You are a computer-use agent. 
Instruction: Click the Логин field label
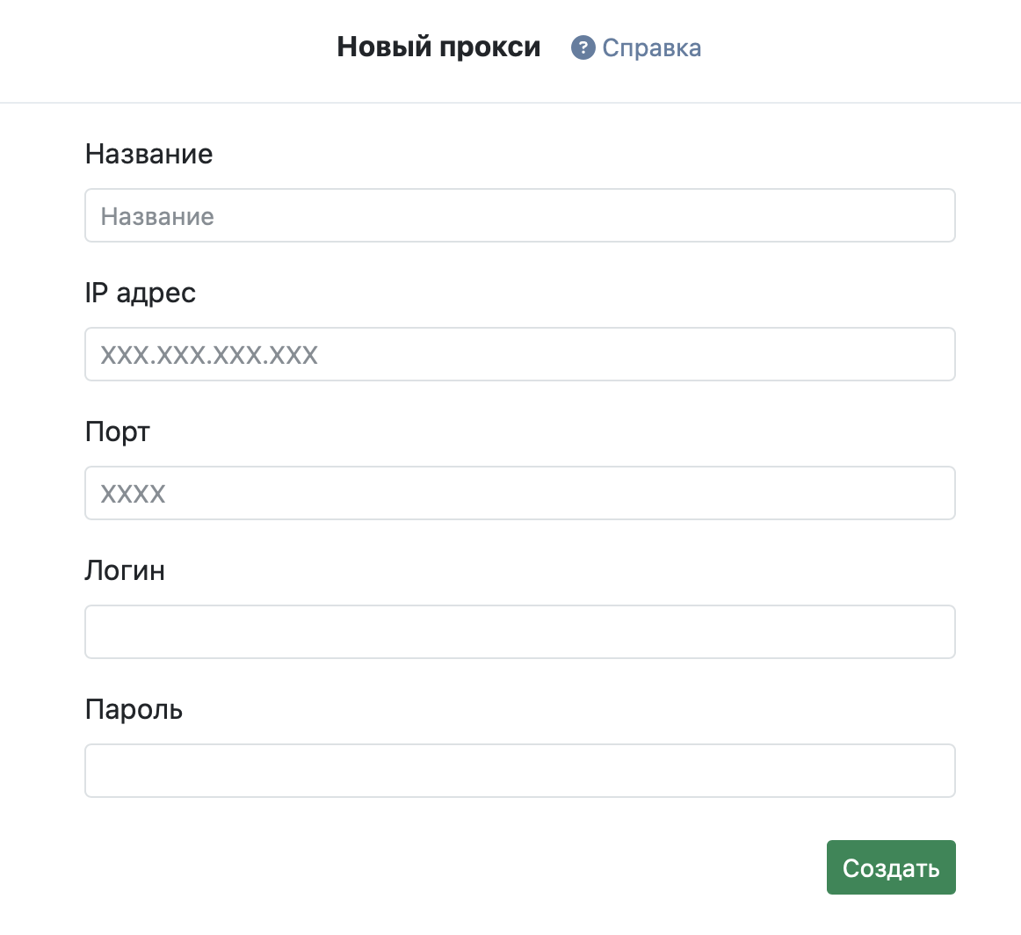(125, 571)
